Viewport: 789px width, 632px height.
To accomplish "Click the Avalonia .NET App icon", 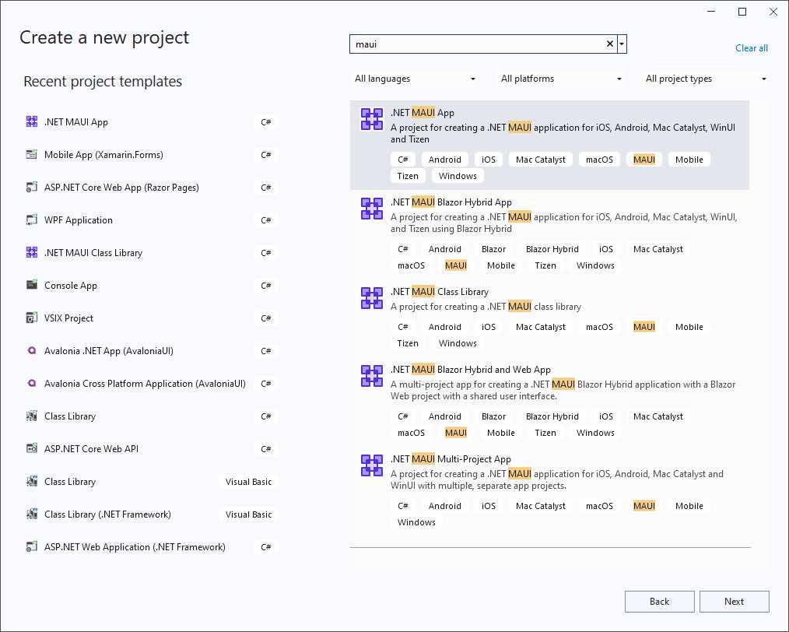I will pos(32,351).
